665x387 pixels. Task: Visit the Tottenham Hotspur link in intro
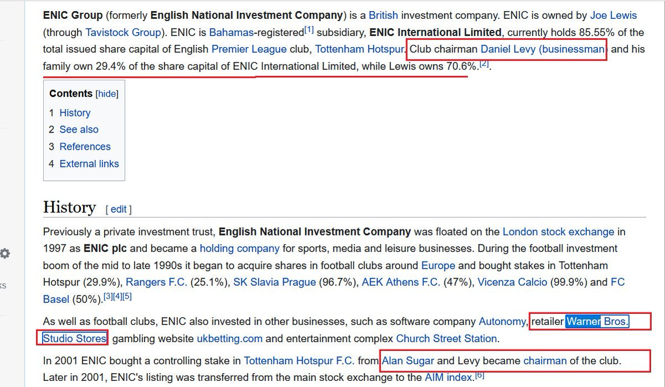[x=359, y=49]
